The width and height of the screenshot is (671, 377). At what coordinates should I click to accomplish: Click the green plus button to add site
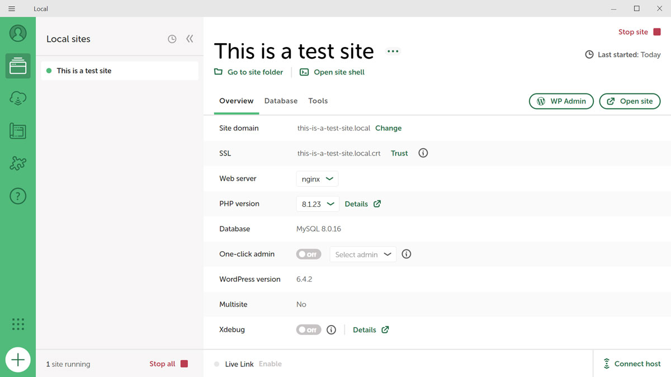point(18,360)
